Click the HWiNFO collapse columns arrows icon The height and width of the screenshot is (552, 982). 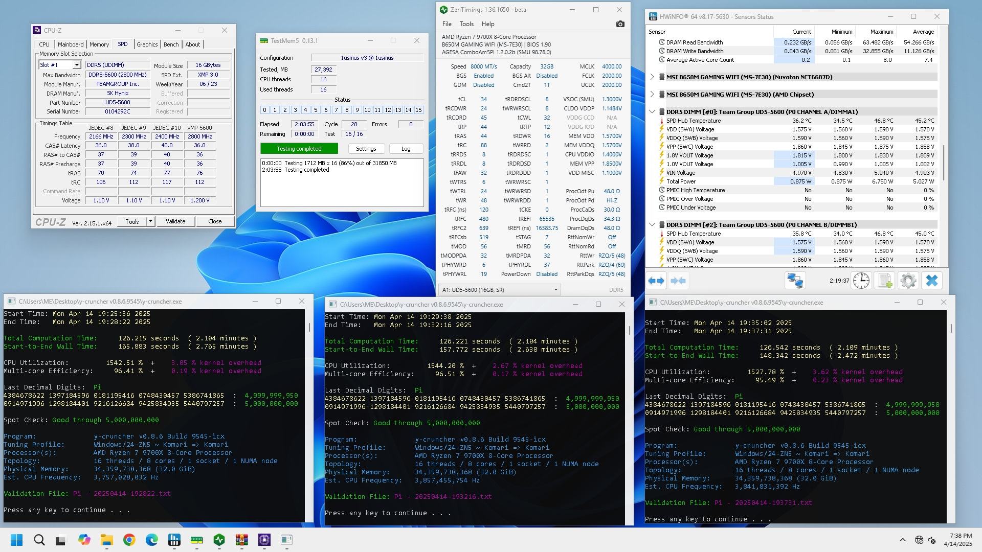pyautogui.click(x=678, y=281)
